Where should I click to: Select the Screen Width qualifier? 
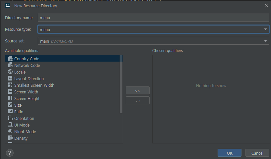pos(63,92)
